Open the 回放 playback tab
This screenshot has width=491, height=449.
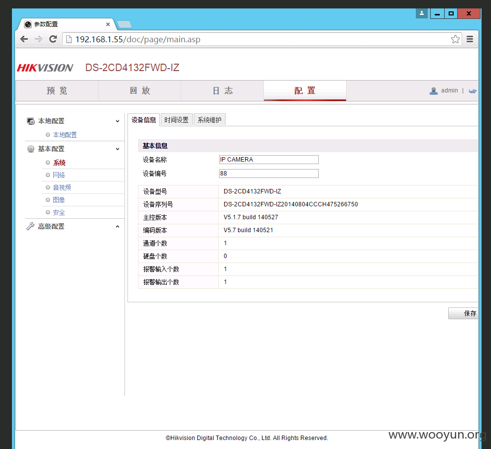coord(139,90)
